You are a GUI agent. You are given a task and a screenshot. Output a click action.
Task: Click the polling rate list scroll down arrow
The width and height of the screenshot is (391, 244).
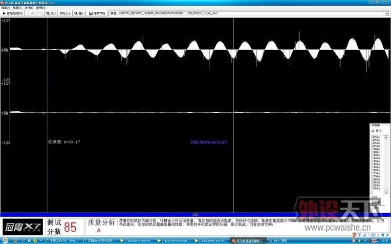click(x=386, y=191)
